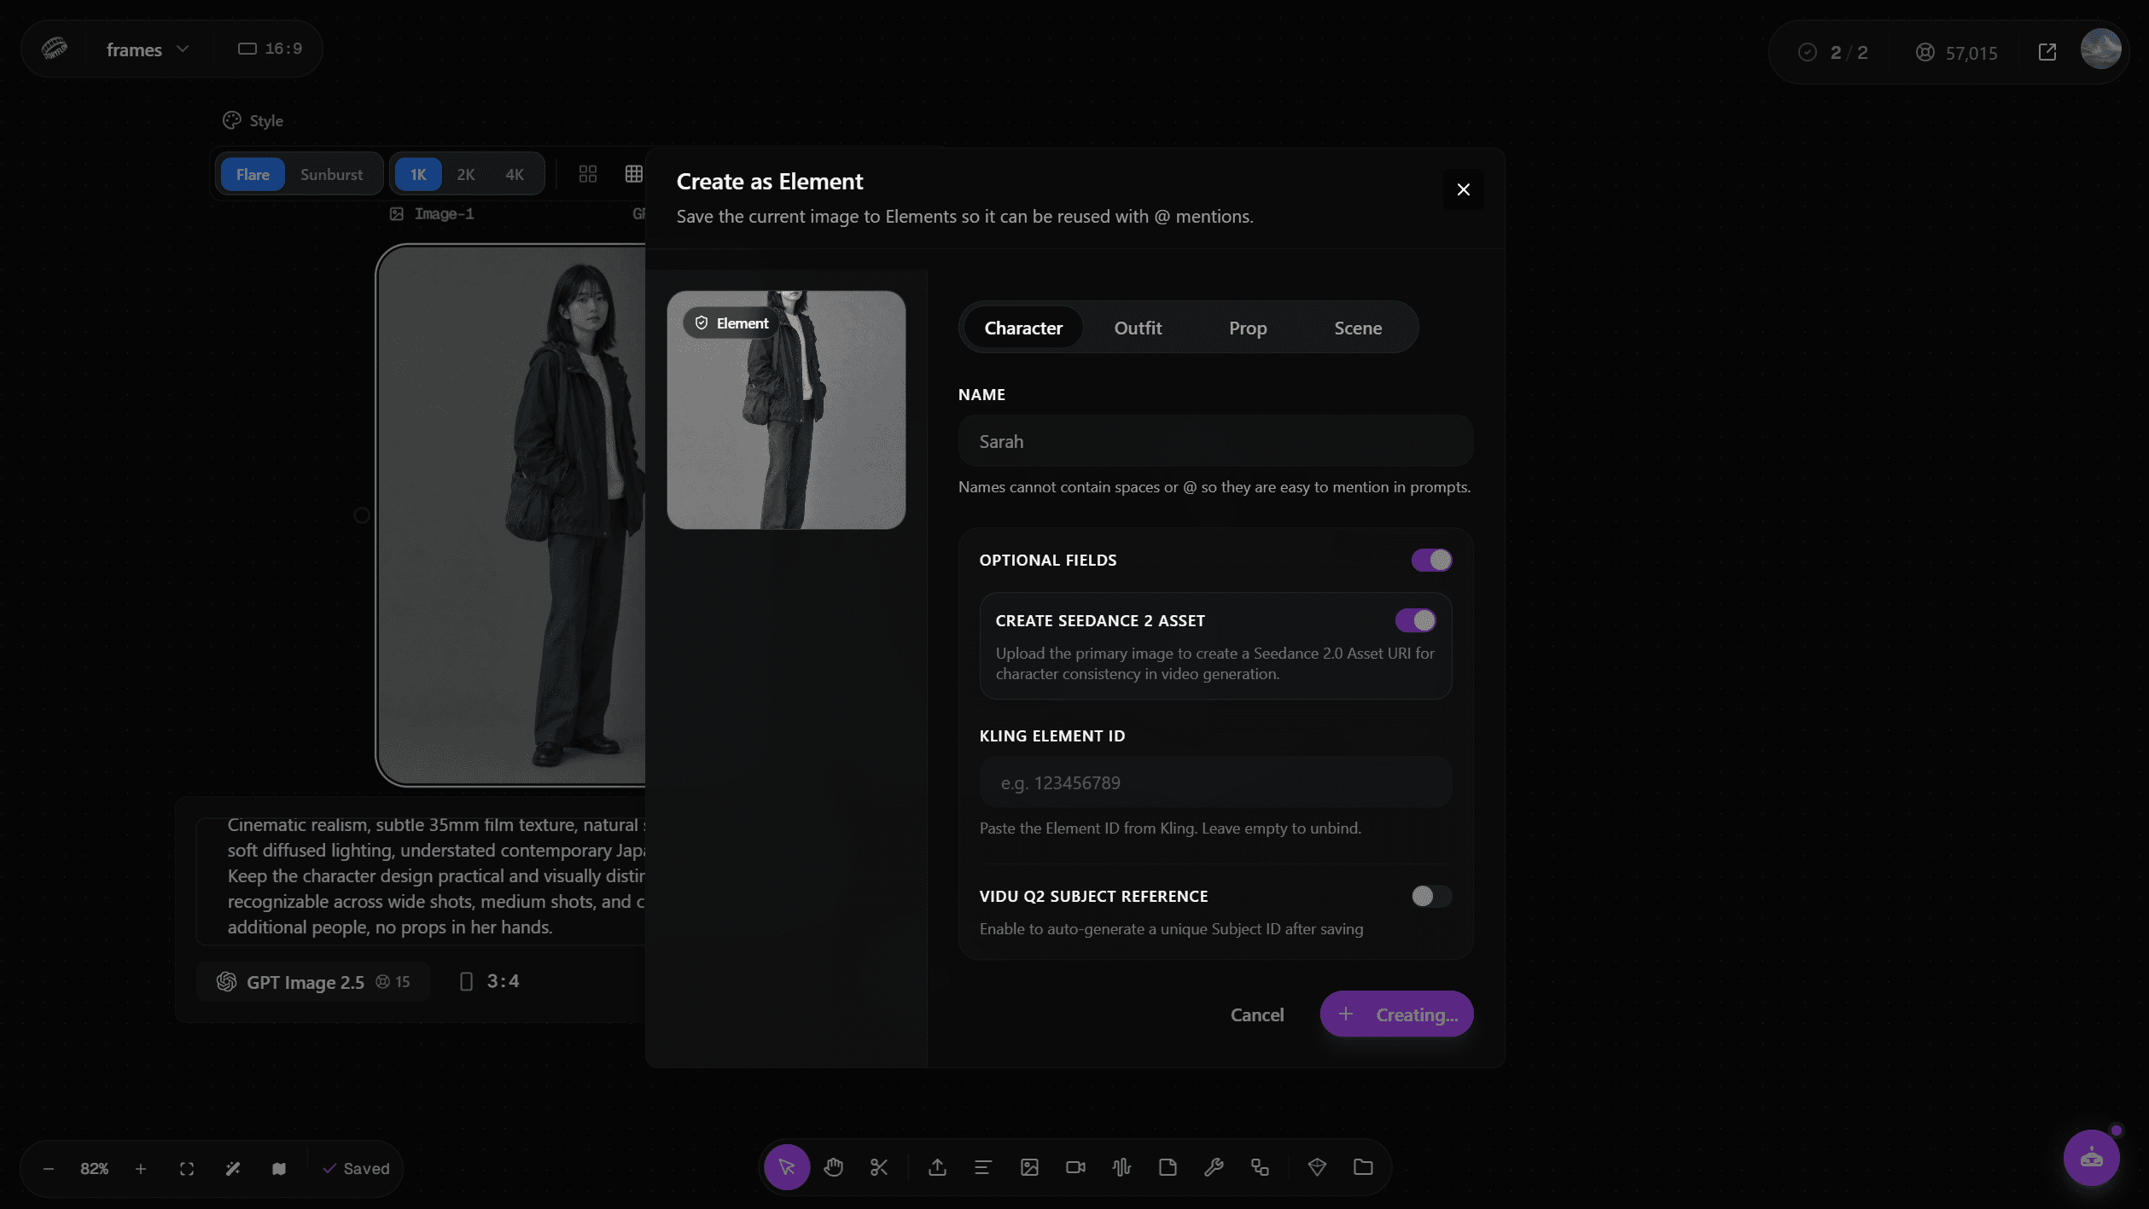Zoom out with the minus icon
This screenshot has height=1209, width=2149.
(x=49, y=1168)
